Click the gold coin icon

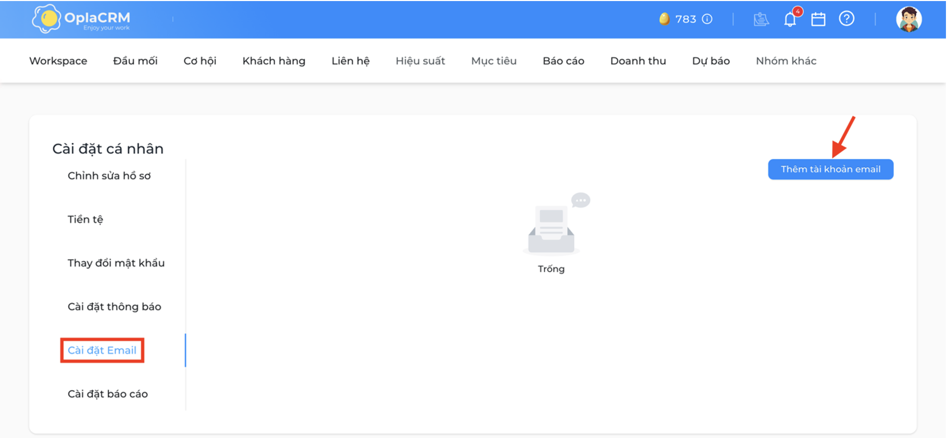click(x=664, y=19)
